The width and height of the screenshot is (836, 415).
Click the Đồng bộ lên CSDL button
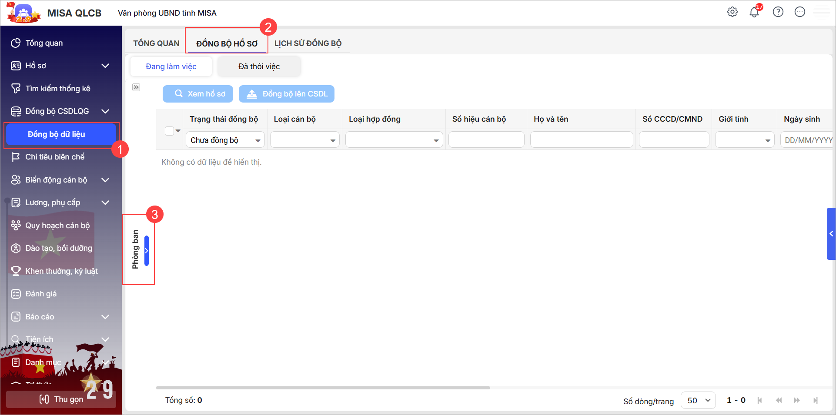(287, 94)
